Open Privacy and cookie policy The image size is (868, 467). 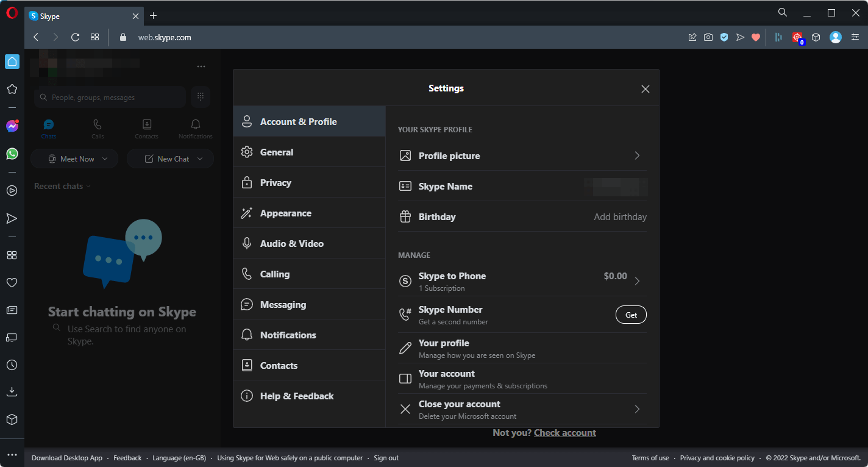coord(717,458)
